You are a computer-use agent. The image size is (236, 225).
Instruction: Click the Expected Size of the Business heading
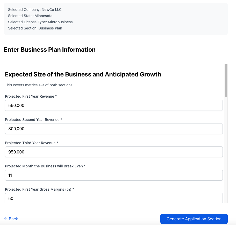83,74
